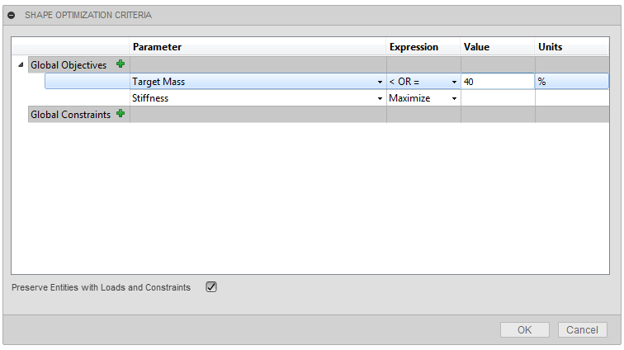Click the Expression column header
The image size is (624, 350).
click(x=414, y=47)
